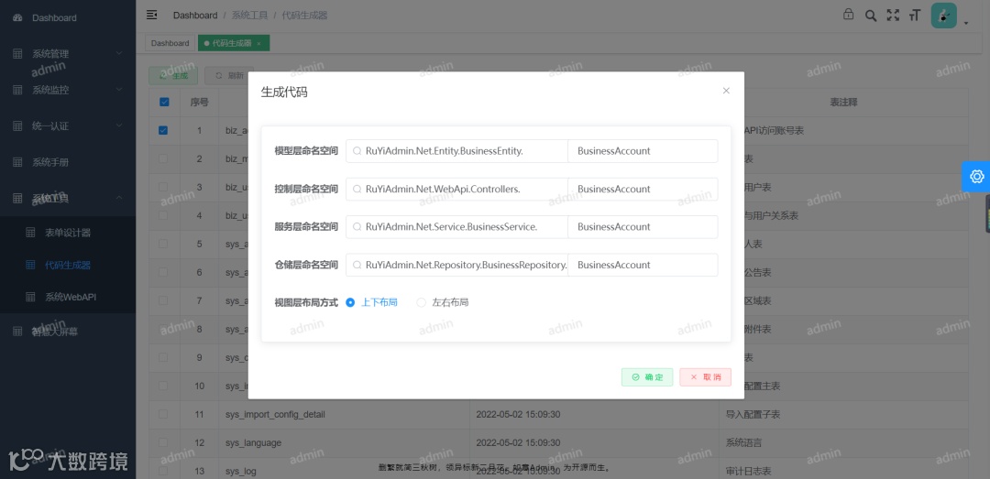The image size is (990, 479).
Task: Click the 仓储层 BusinessAccount input field
Action: click(x=643, y=265)
